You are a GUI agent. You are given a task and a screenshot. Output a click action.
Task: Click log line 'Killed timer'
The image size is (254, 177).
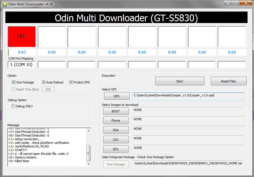click(19, 161)
